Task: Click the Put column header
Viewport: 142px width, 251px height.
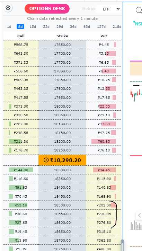Action: (x=104, y=36)
